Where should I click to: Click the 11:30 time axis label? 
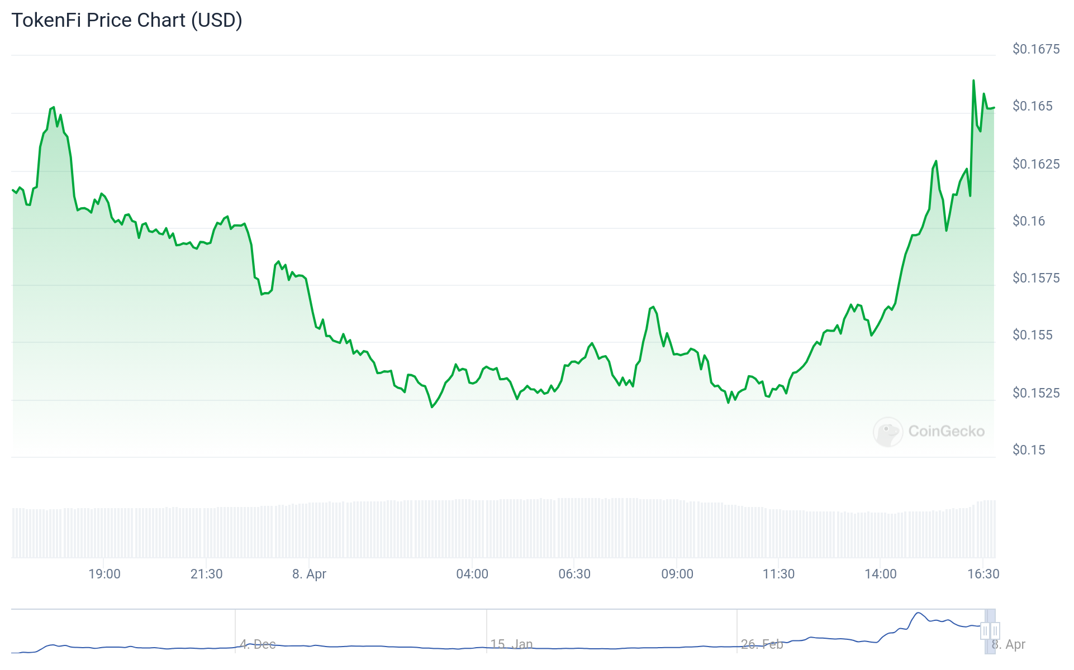pos(779,573)
